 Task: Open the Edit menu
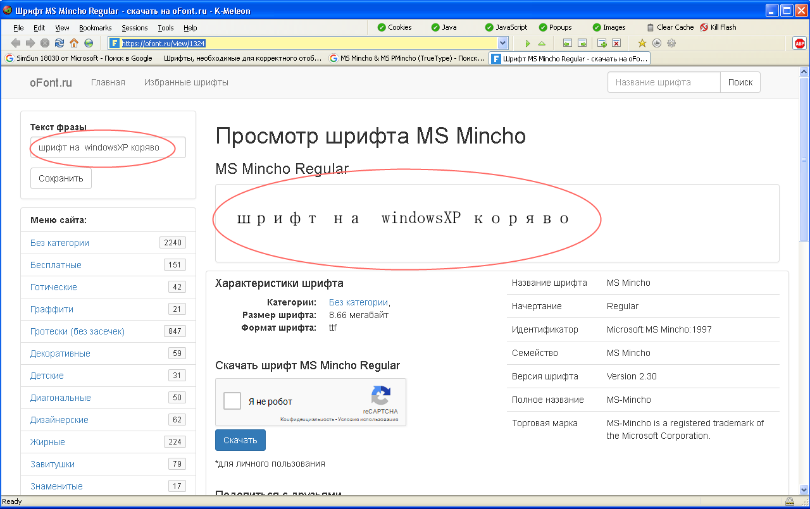click(x=39, y=28)
